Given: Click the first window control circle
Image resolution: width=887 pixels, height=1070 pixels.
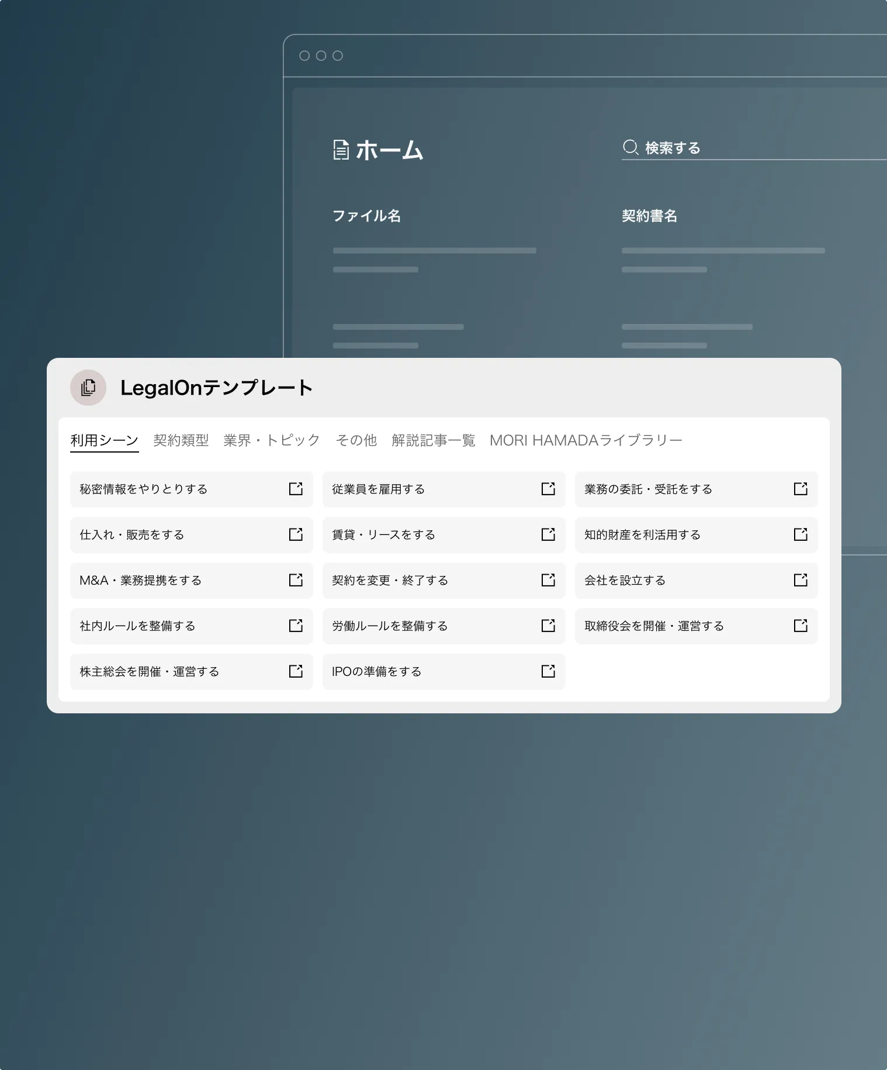Looking at the screenshot, I should pyautogui.click(x=304, y=56).
